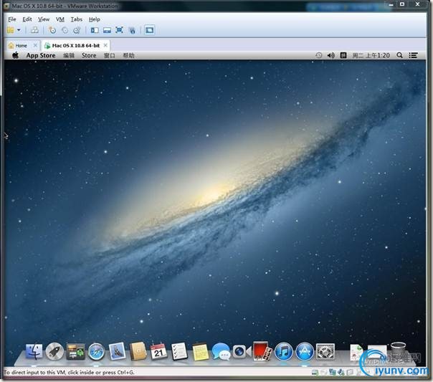Open Notification Center list icon
The image size is (433, 382).
413,55
